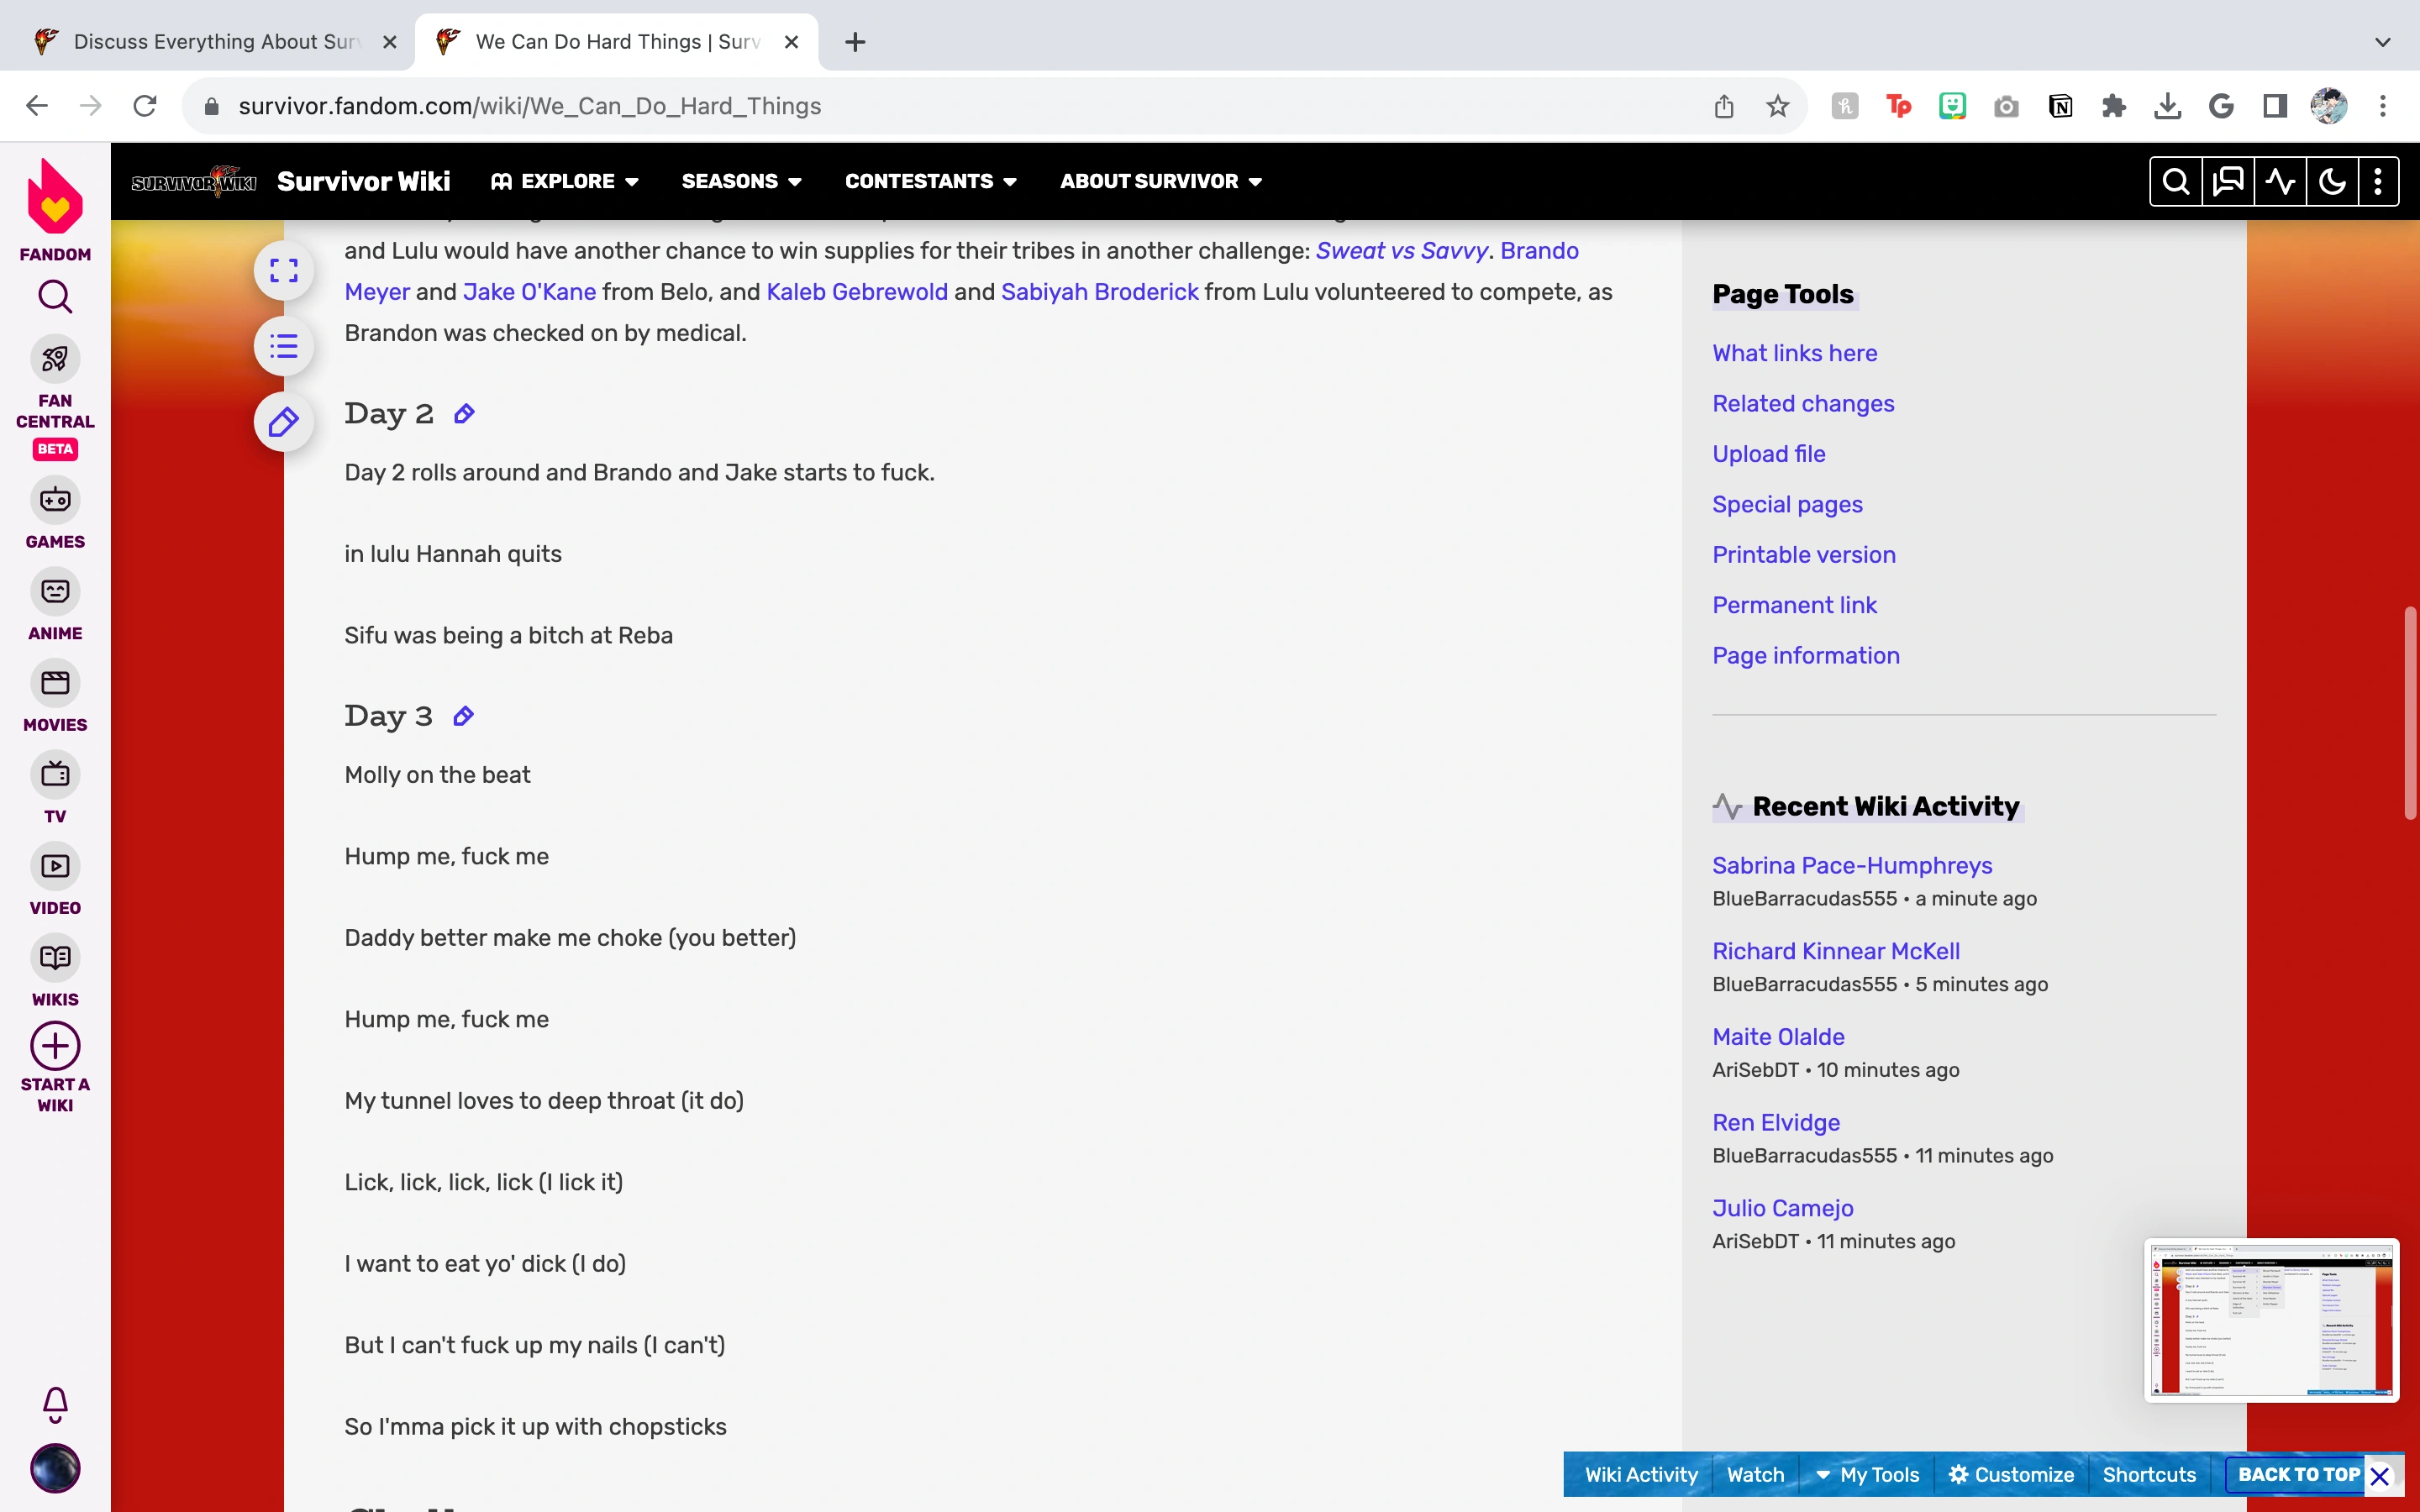Open the Kaleb Gebrewold link
Viewport: 2420px width, 1512px height.
[856, 292]
